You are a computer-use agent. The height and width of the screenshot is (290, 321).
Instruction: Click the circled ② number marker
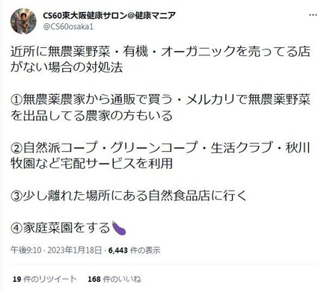click(x=16, y=147)
